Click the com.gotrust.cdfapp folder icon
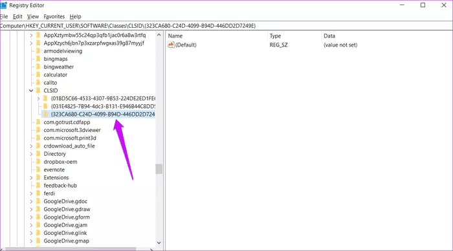Image resolution: width=453 pixels, height=251 pixels. click(38, 122)
